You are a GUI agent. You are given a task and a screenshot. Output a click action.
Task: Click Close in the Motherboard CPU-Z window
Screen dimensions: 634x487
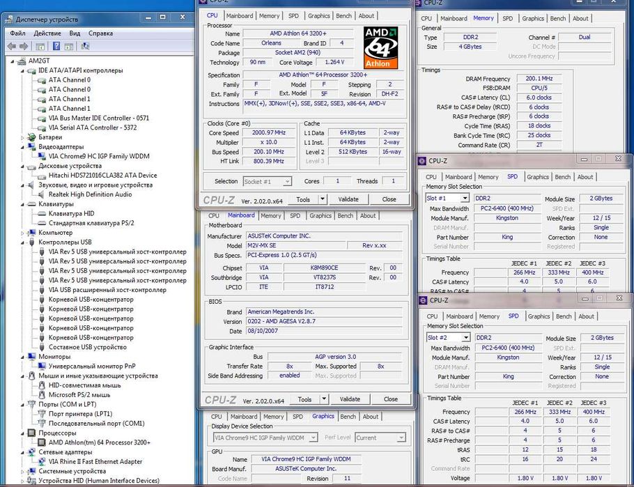coord(391,399)
